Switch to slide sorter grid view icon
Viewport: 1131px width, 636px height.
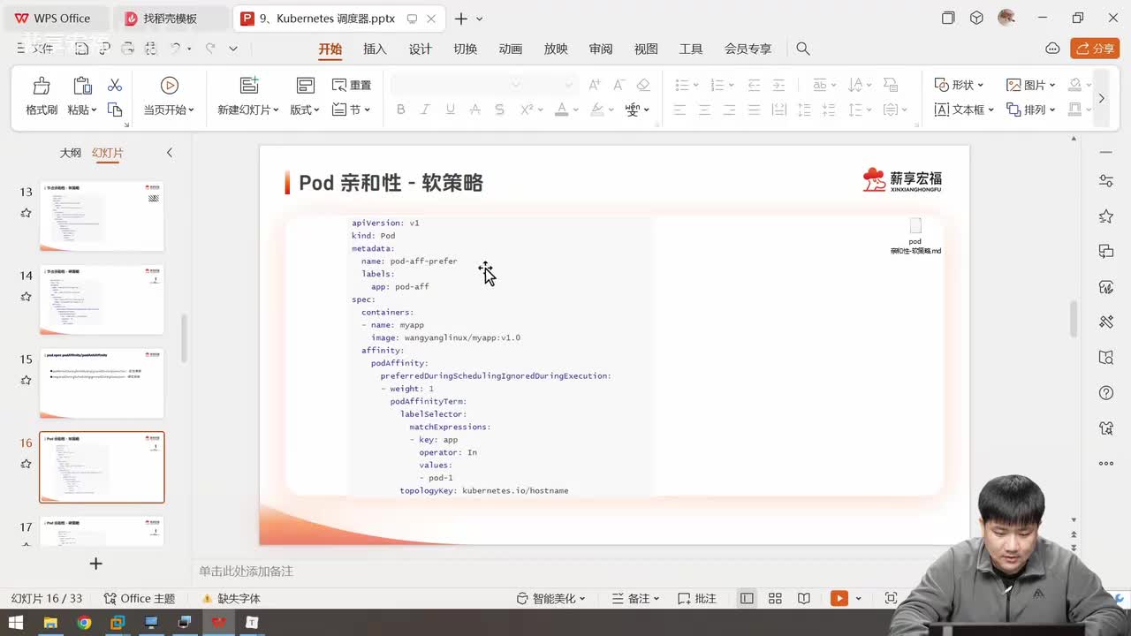point(775,599)
